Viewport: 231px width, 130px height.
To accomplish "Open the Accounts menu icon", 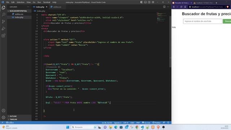I will point(3,110).
